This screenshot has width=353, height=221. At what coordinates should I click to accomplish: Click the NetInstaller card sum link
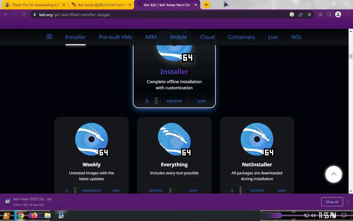(x=282, y=190)
